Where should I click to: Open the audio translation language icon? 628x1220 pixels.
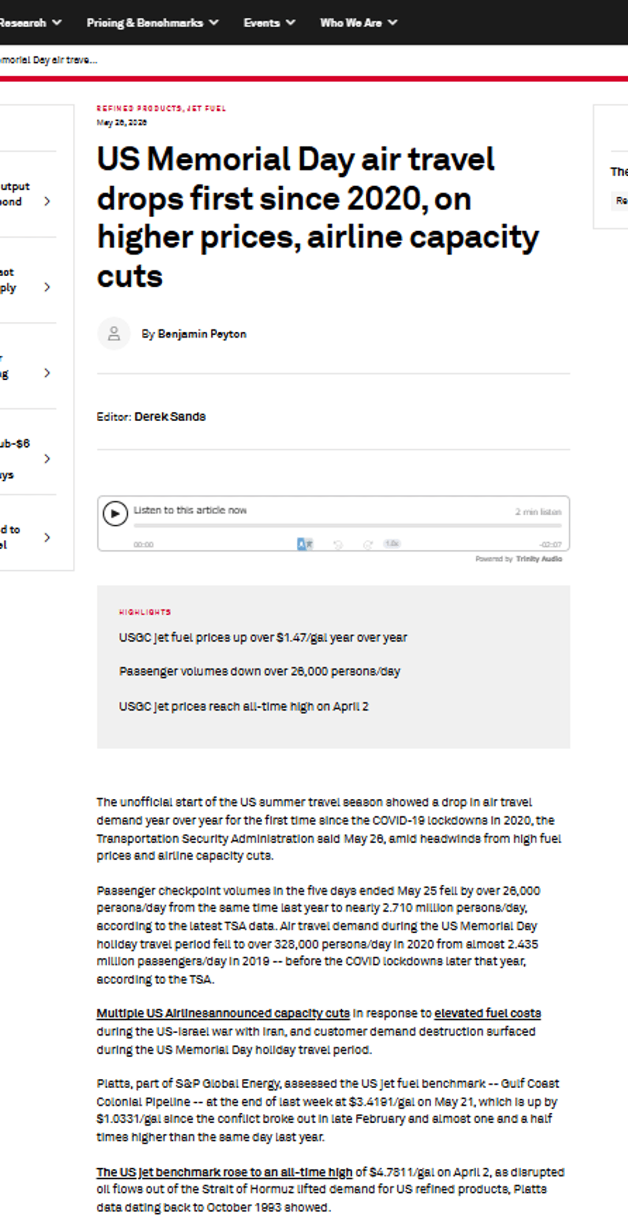tap(305, 544)
